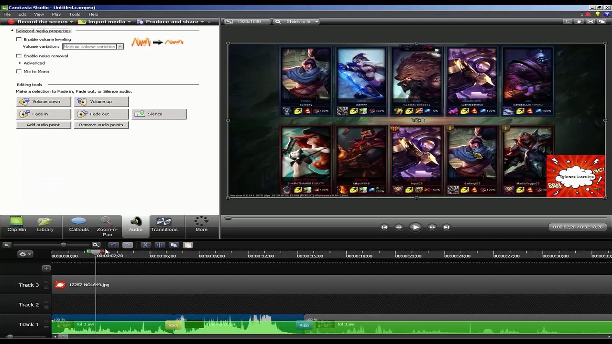Image resolution: width=612 pixels, height=344 pixels.
Task: Collapse the Selected media properties section
Action: pyautogui.click(x=12, y=31)
